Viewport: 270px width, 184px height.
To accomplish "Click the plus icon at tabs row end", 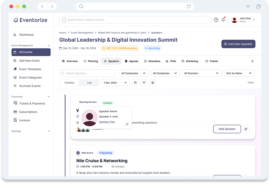I will (x=252, y=61).
